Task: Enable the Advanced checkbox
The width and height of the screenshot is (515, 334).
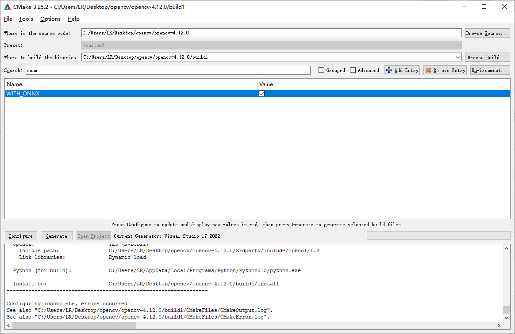Action: (353, 70)
